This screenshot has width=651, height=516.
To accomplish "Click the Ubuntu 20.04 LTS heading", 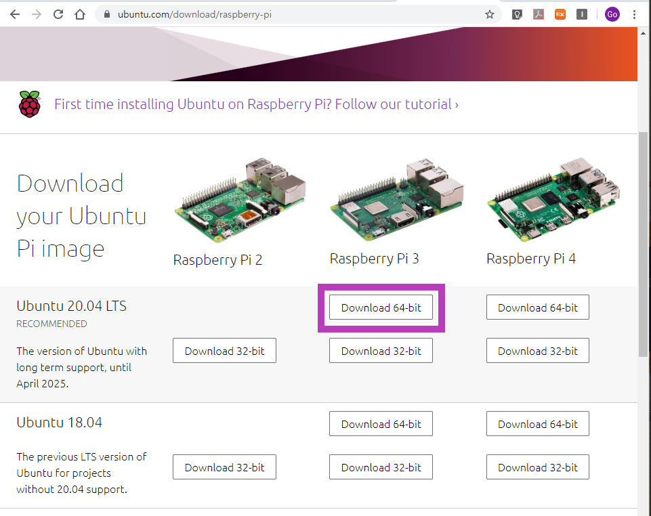I will click(71, 306).
